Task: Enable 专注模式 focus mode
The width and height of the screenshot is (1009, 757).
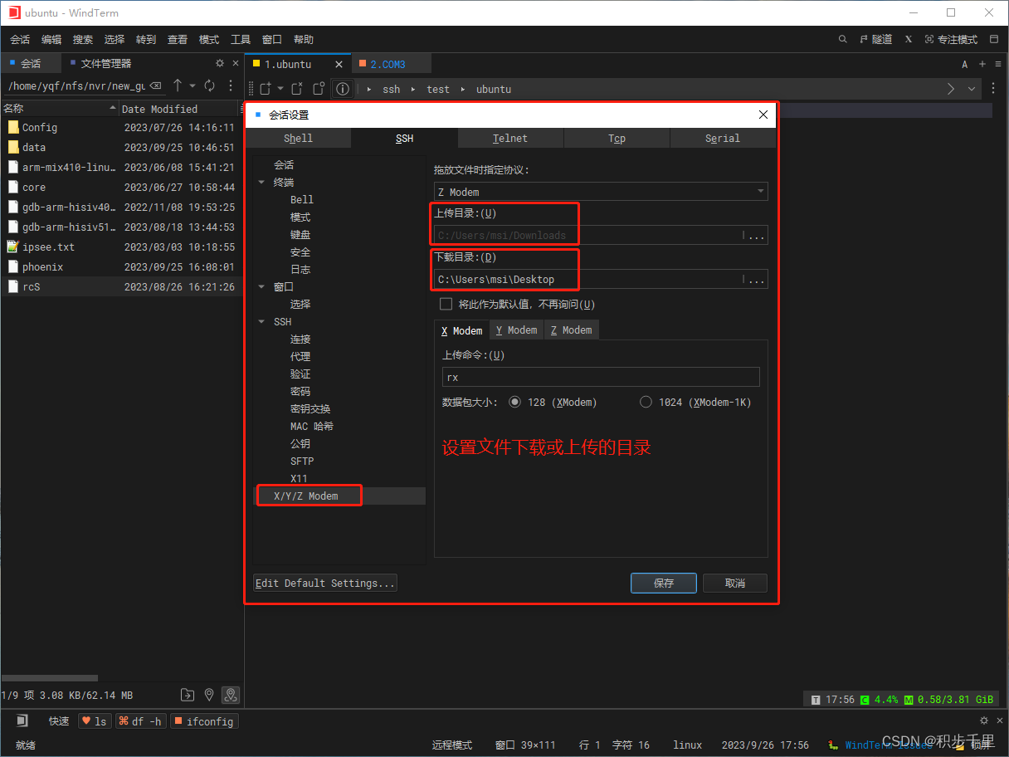Action: click(951, 40)
